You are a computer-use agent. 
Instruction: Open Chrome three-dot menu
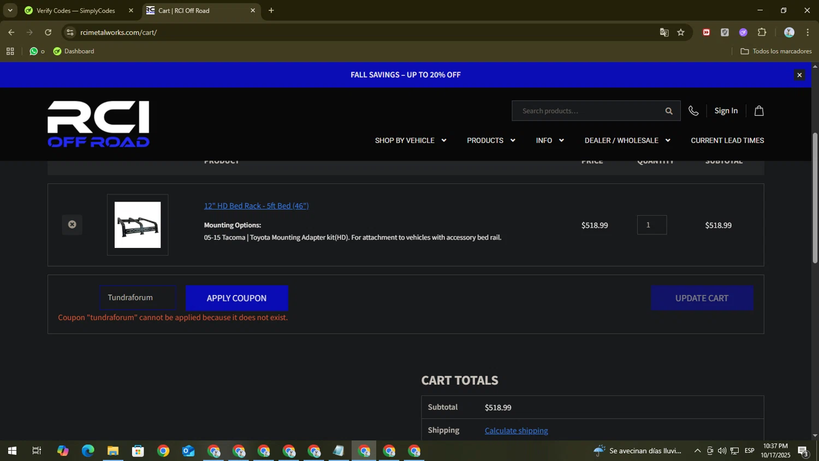[808, 32]
